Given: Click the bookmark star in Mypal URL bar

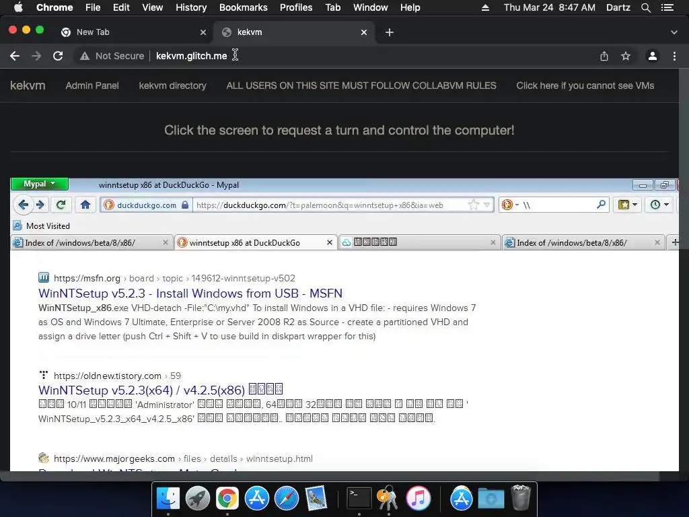Looking at the screenshot, I should (473, 205).
